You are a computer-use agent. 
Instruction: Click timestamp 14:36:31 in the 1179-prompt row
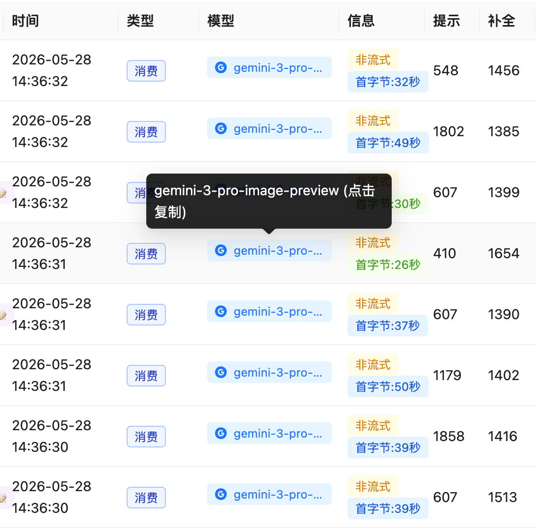(39, 386)
